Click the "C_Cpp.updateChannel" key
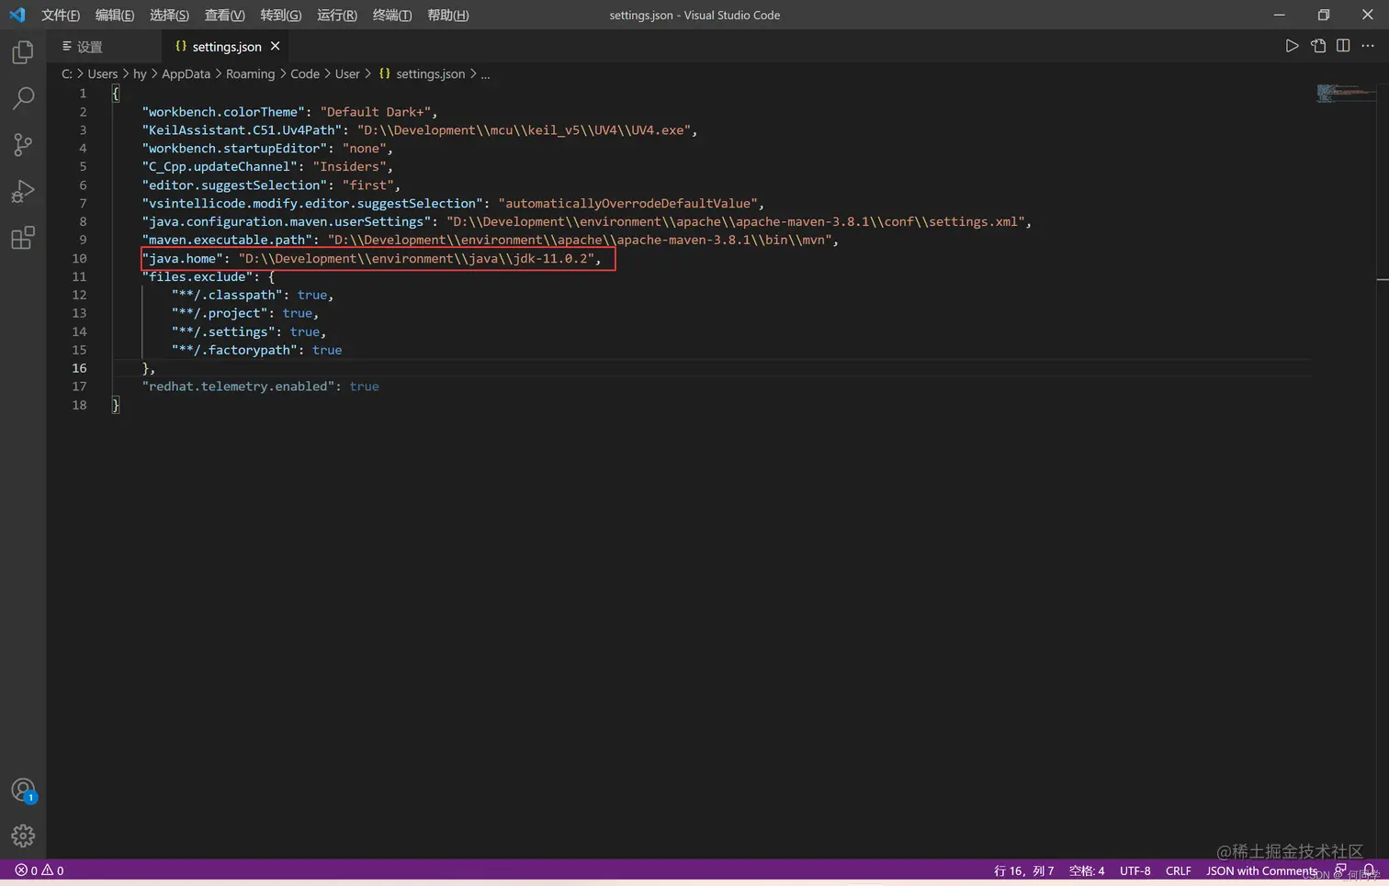This screenshot has width=1389, height=886. 220,167
